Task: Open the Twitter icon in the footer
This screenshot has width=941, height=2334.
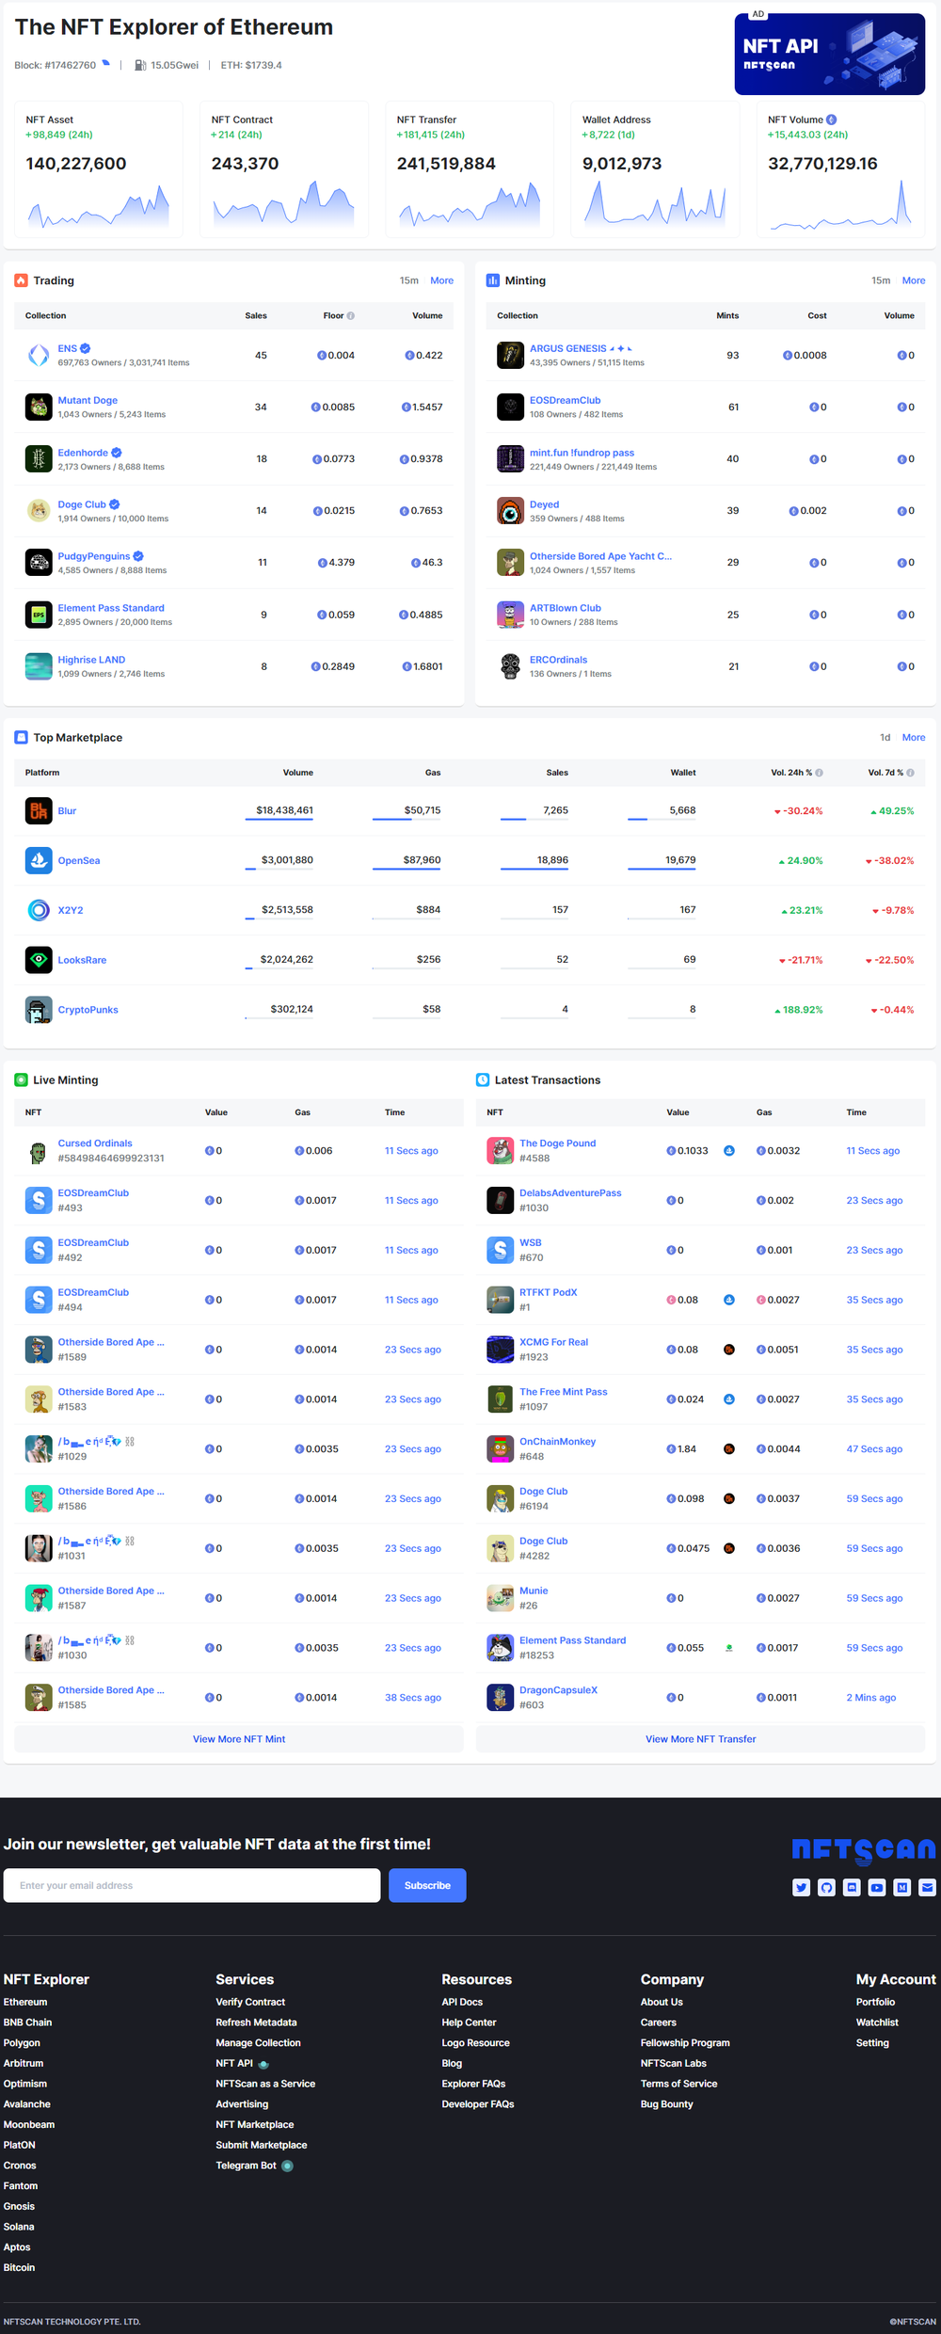Action: tap(802, 1887)
